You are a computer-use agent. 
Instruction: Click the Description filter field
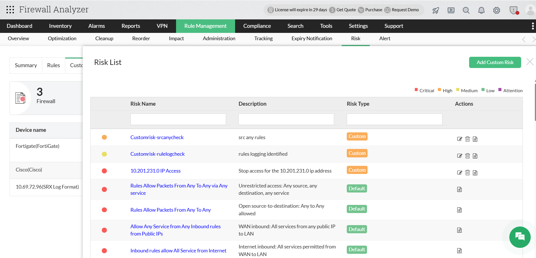pyautogui.click(x=286, y=119)
